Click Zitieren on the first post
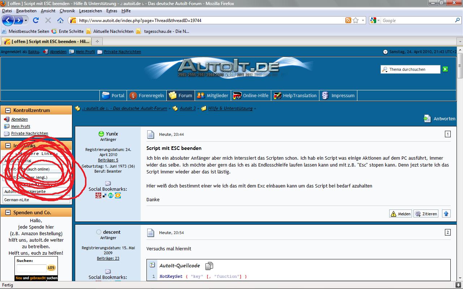The height and width of the screenshot is (289, 463). pos(426,213)
